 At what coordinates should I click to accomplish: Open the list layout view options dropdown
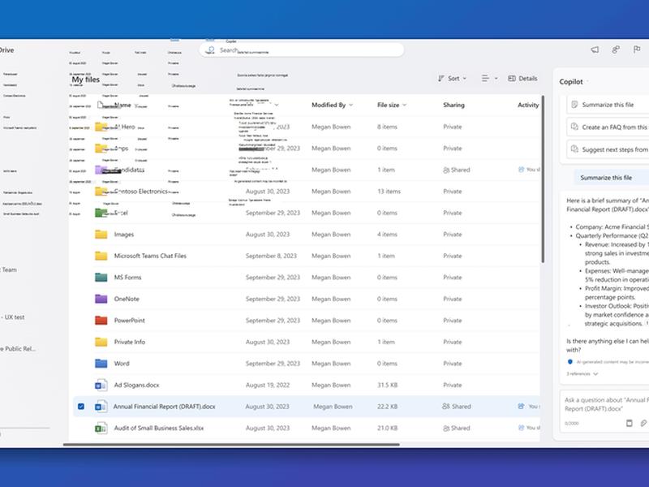coord(489,78)
